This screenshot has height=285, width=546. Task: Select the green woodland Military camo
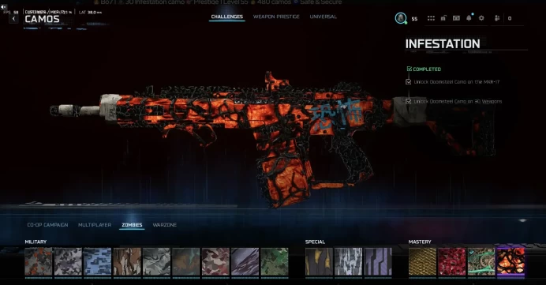275,262
